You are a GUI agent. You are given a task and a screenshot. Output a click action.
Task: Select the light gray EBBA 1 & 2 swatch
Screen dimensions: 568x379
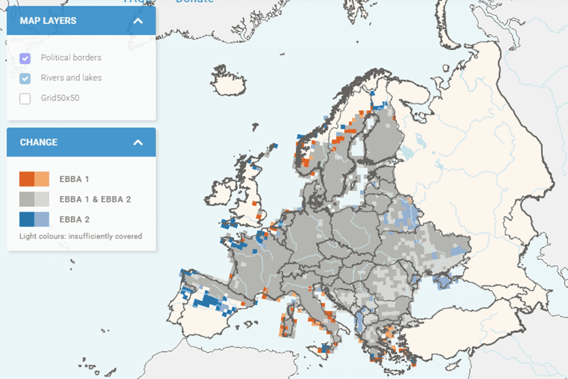tap(41, 199)
